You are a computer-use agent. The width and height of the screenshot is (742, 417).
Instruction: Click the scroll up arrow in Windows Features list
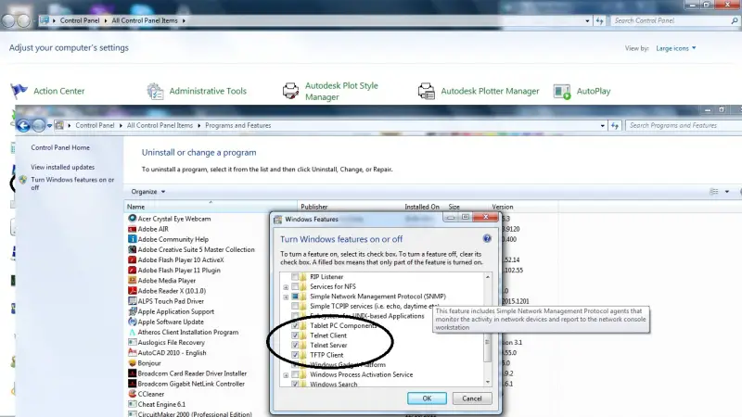(x=488, y=277)
